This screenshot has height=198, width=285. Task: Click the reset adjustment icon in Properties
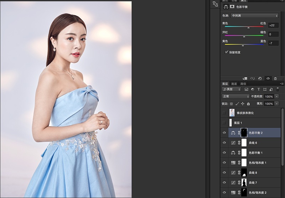[x=260, y=79]
